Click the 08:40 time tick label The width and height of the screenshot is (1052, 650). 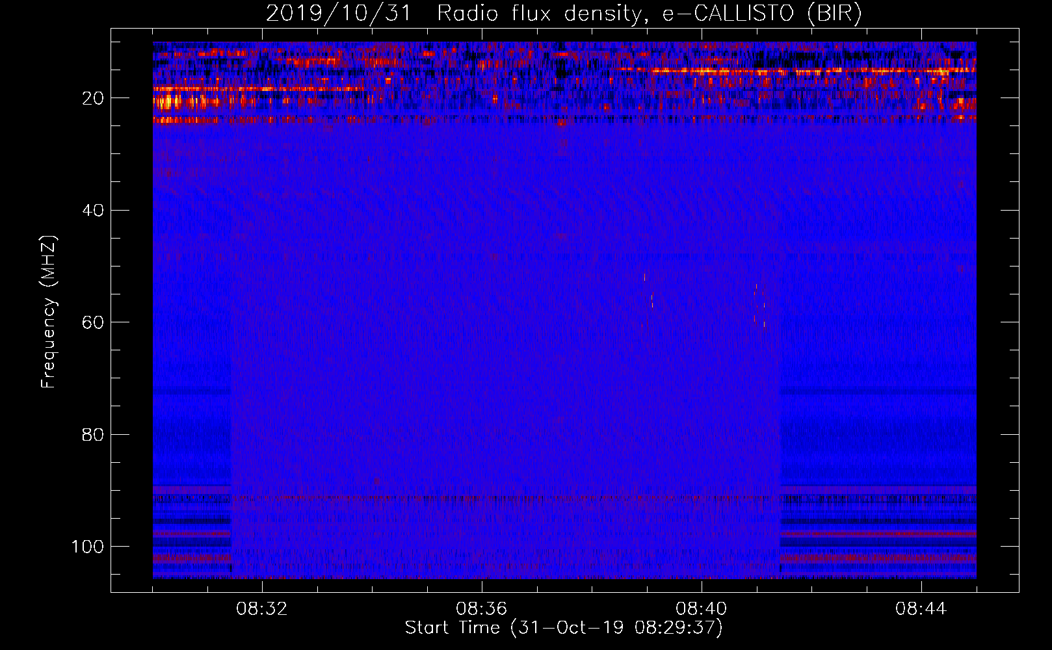click(x=702, y=609)
